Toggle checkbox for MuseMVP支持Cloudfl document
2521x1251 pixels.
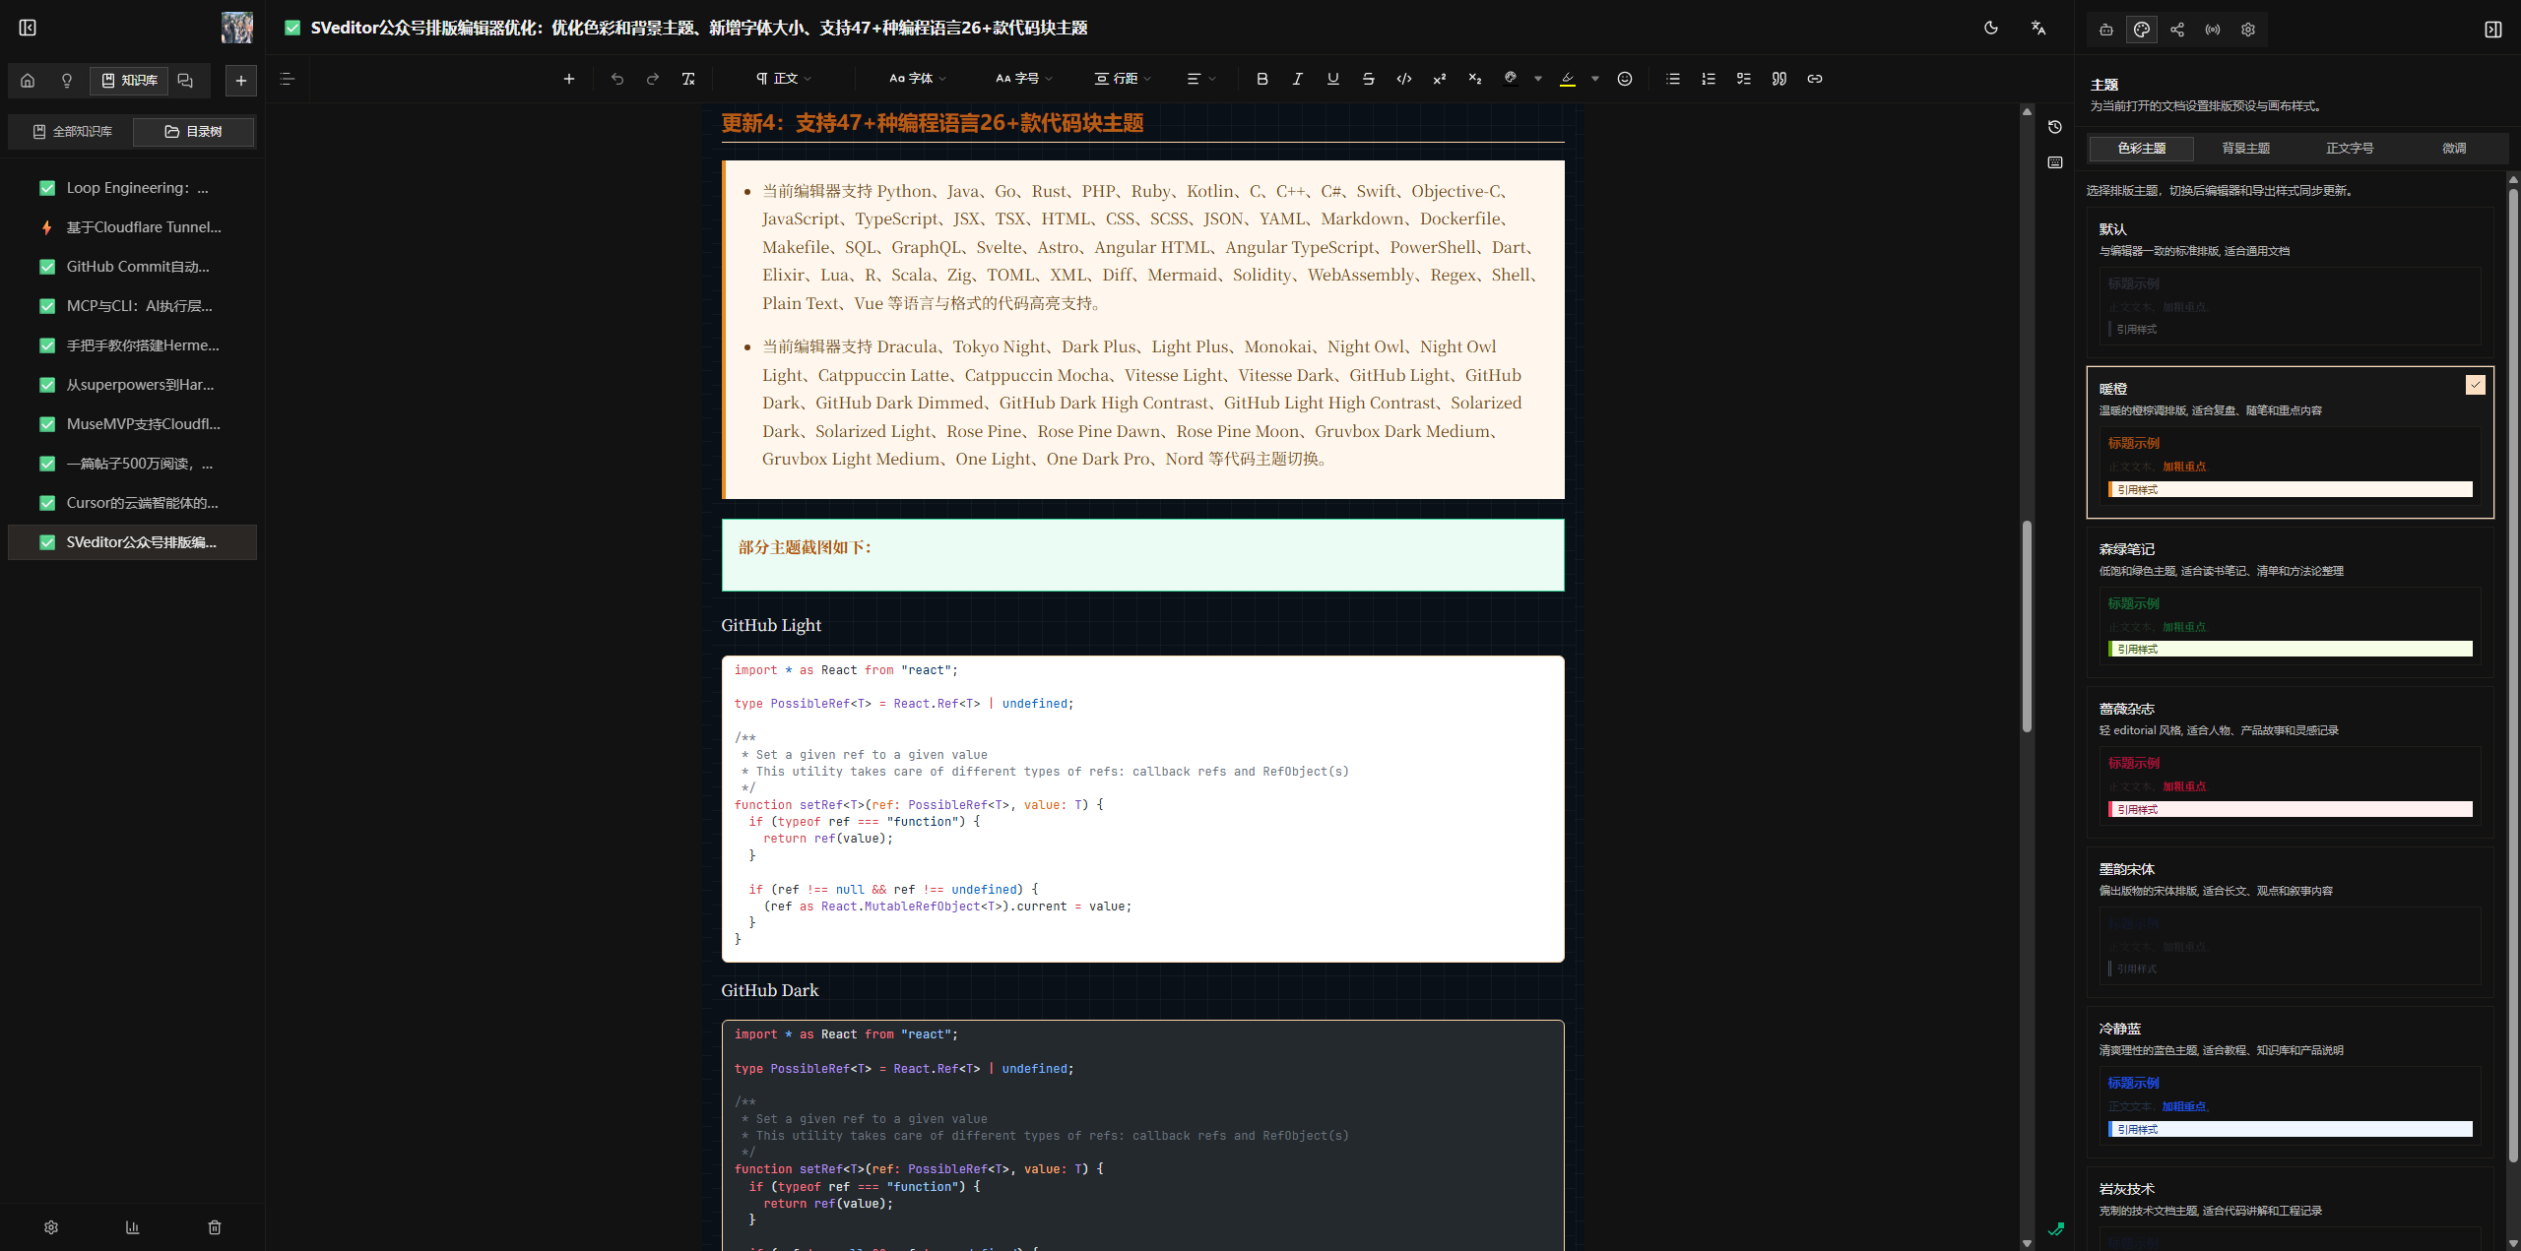click(47, 424)
